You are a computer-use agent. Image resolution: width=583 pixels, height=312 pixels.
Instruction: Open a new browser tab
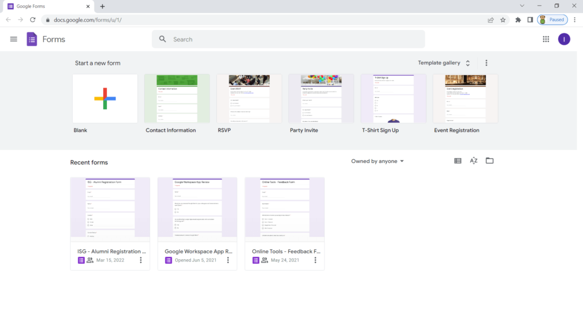coord(102,6)
